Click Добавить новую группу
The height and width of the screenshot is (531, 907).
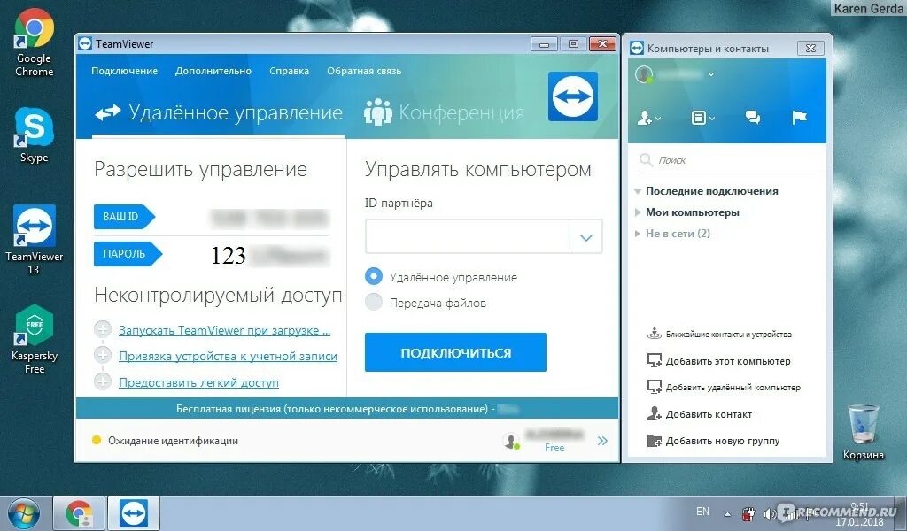713,441
